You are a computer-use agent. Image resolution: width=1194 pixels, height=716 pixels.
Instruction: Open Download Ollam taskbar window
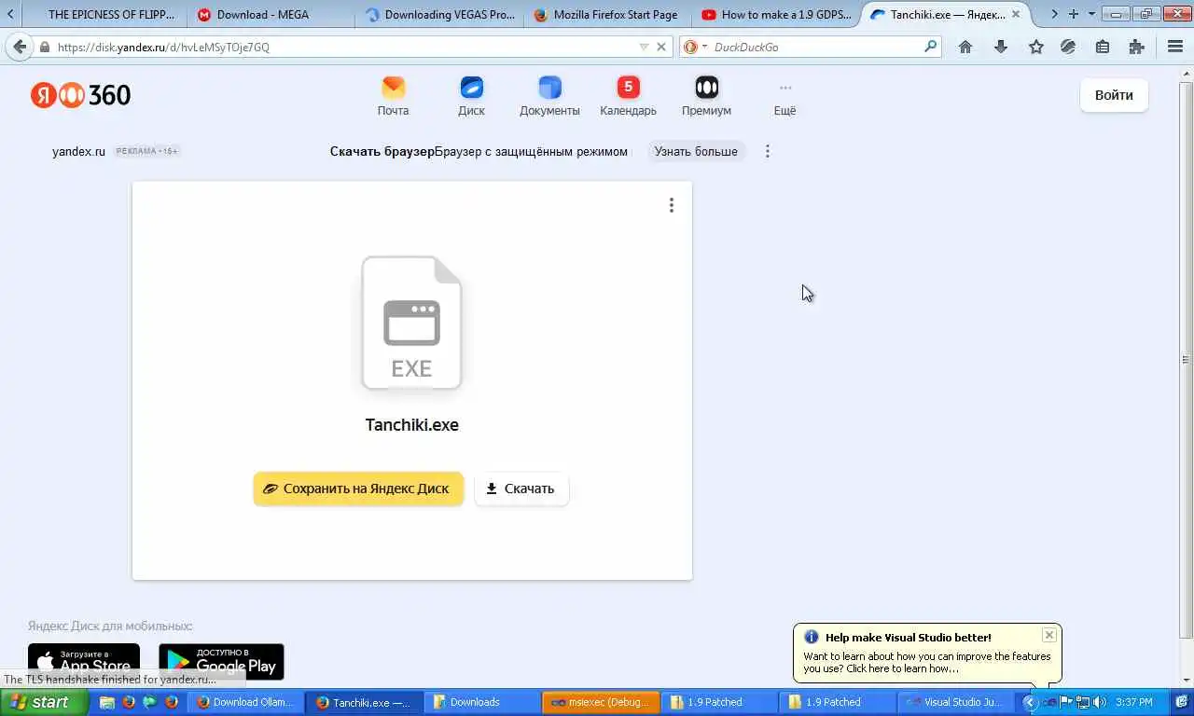(245, 702)
